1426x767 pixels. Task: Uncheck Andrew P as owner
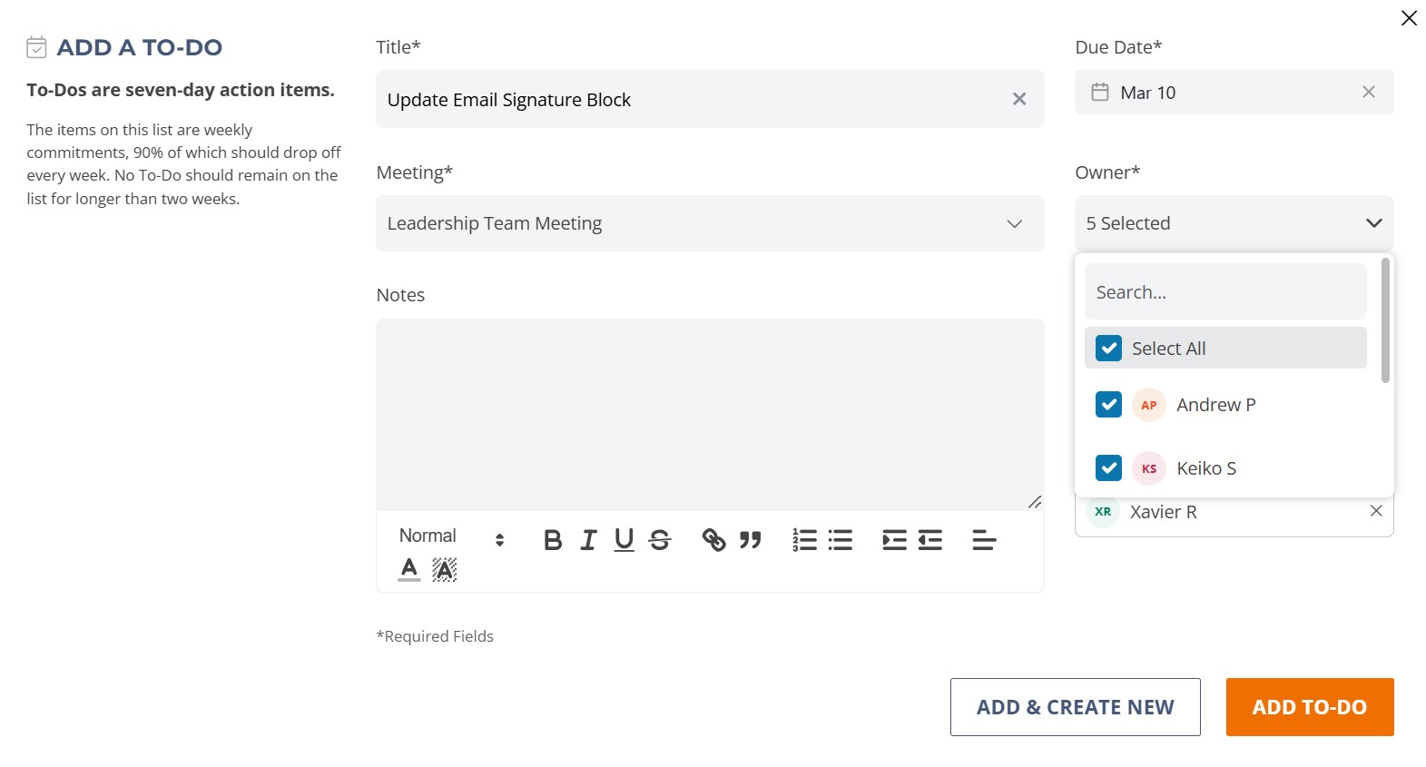(x=1108, y=405)
